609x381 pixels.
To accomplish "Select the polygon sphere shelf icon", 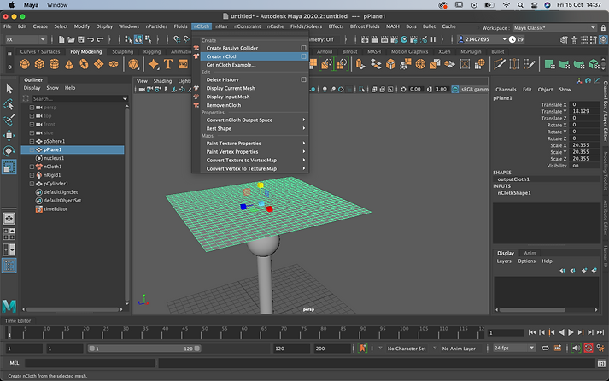I will click(x=25, y=64).
